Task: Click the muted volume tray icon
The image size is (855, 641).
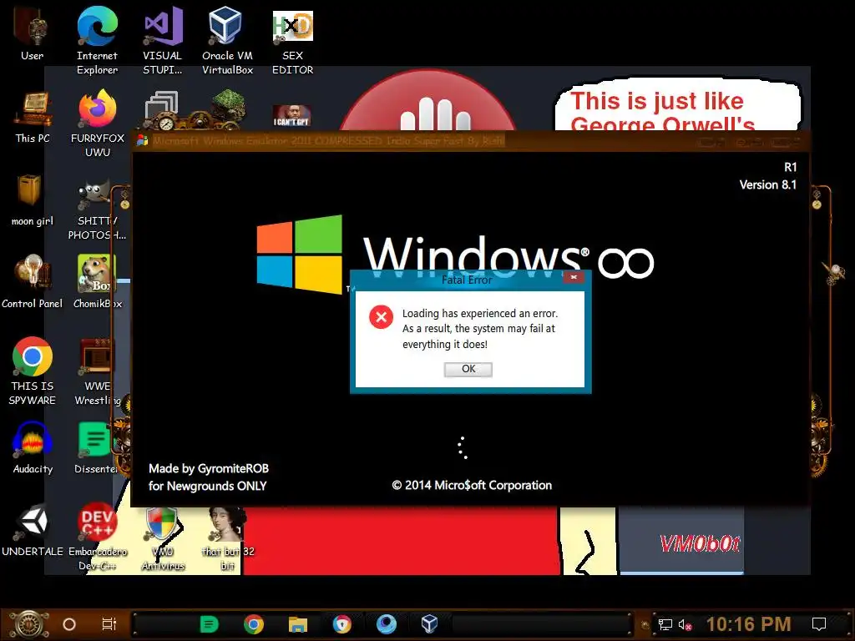Action: 686,624
